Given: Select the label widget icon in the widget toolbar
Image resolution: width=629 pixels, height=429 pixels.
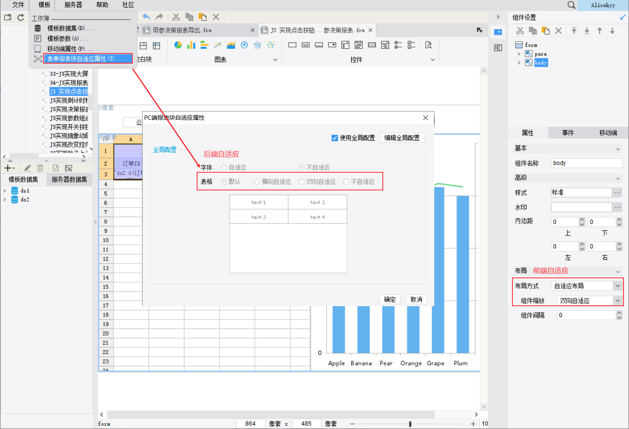Looking at the screenshot, I should click(x=305, y=45).
